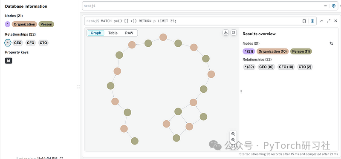The image size is (341, 159).
Task: Click the Results overview heading
Action: (x=259, y=34)
